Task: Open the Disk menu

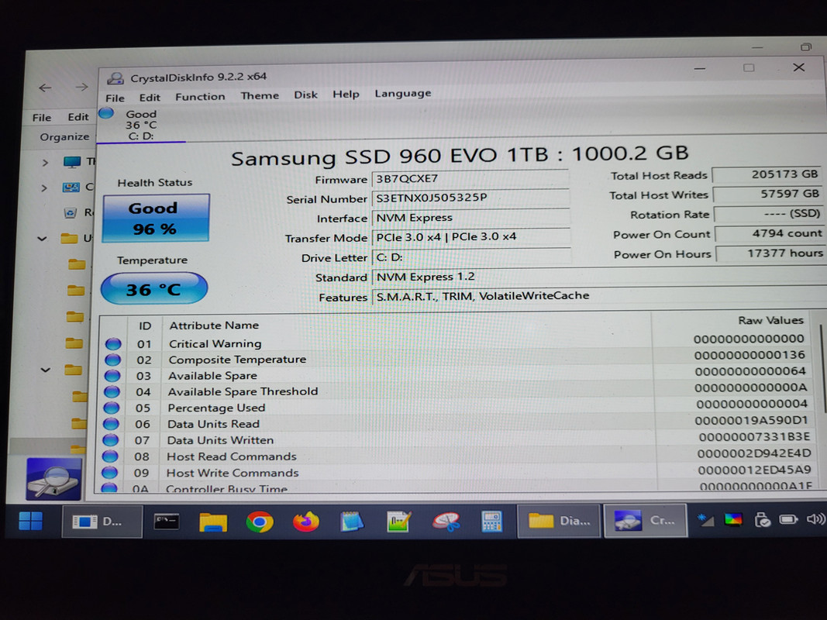Action: tap(305, 95)
